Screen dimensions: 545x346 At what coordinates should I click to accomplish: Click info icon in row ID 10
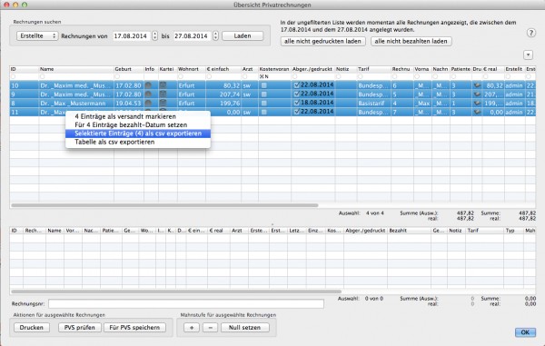(x=148, y=85)
